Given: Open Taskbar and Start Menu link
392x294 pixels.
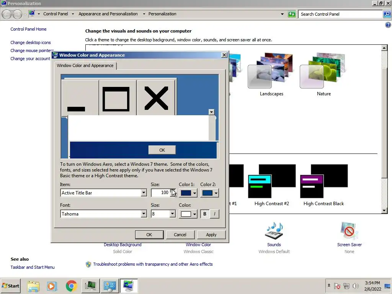Looking at the screenshot, I should (33, 267).
